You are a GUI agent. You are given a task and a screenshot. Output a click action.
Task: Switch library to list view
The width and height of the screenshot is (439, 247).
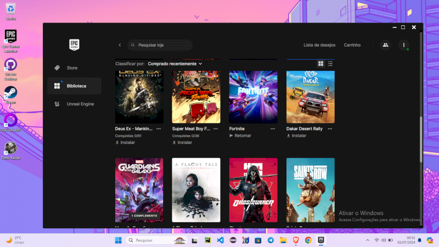pyautogui.click(x=330, y=64)
